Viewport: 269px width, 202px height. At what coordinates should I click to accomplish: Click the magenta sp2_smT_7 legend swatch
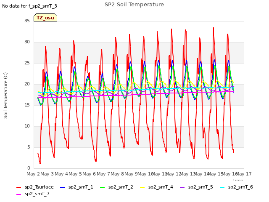pos(18,194)
